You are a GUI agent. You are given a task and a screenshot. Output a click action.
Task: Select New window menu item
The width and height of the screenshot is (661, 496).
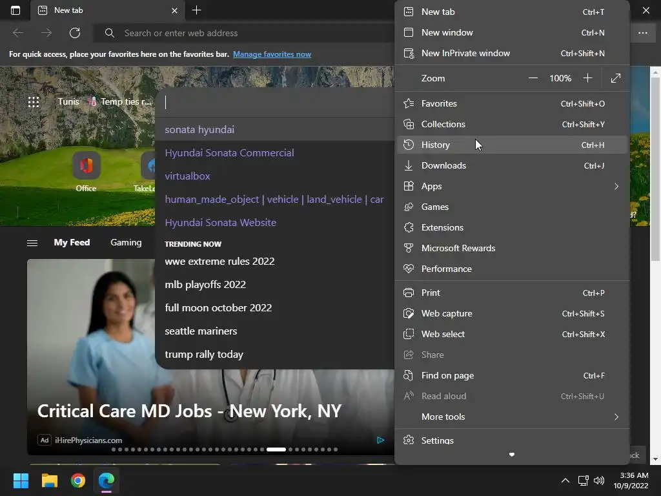pos(512,32)
